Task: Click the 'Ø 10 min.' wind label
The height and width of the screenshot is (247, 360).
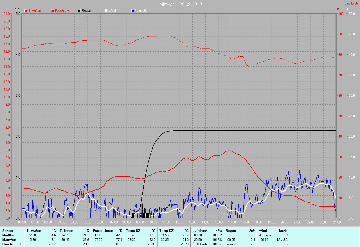Action: pos(265,235)
